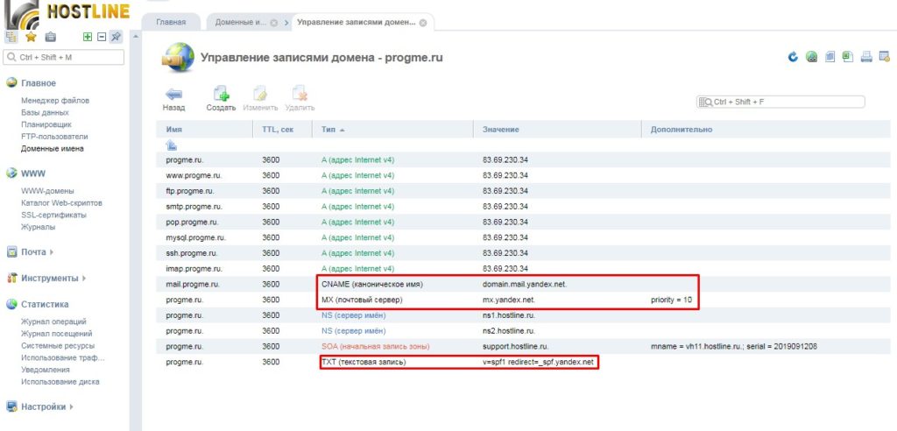Image resolution: width=897 pixels, height=431 pixels.
Task: Switch to the Главная tab
Action: pos(171,22)
